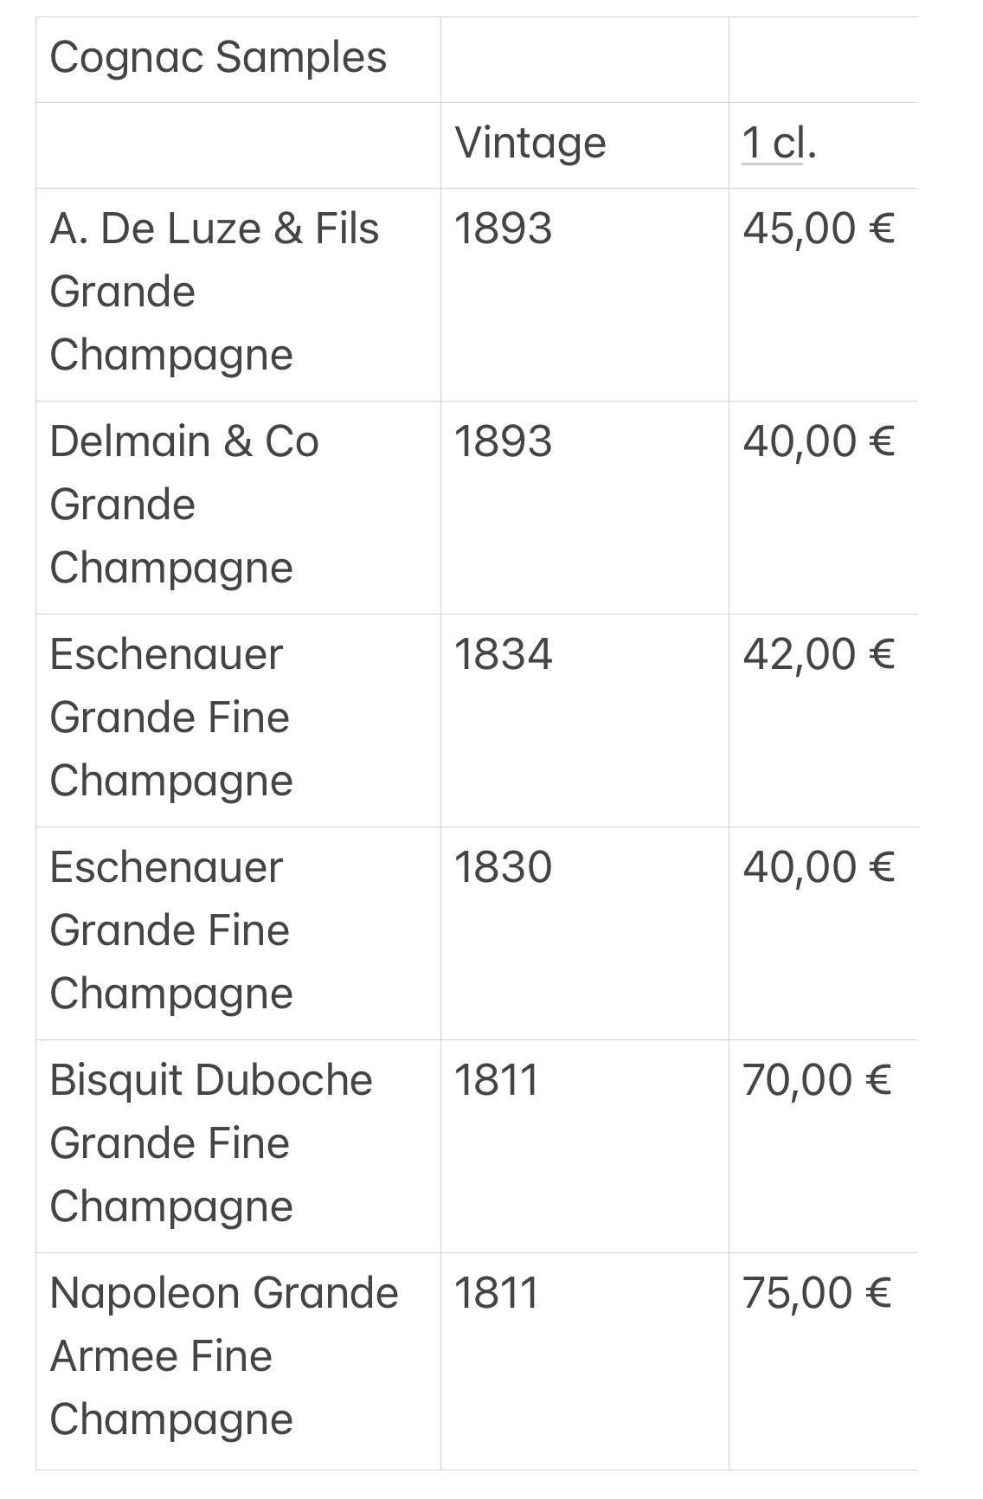Click the 40,00 € price for Delmain
This screenshot has width=983, height=1499.
[x=819, y=443]
